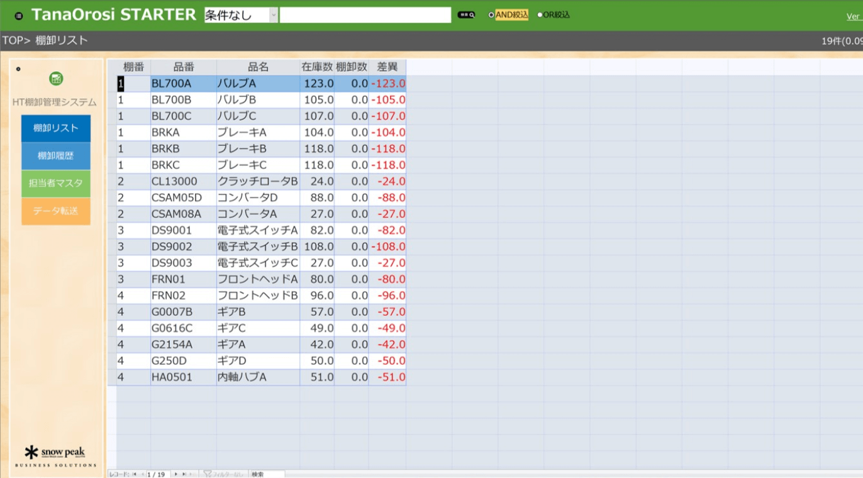
Task: Click the 品番 column header
Action: coord(184,67)
